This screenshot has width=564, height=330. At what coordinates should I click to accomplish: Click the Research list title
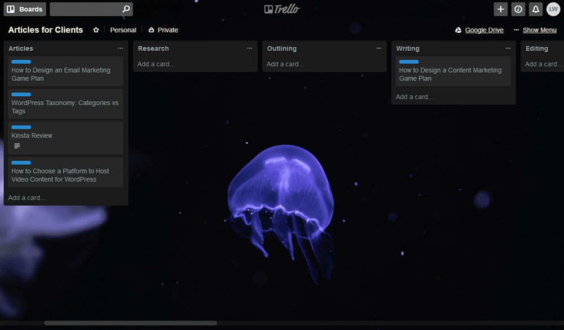point(153,48)
